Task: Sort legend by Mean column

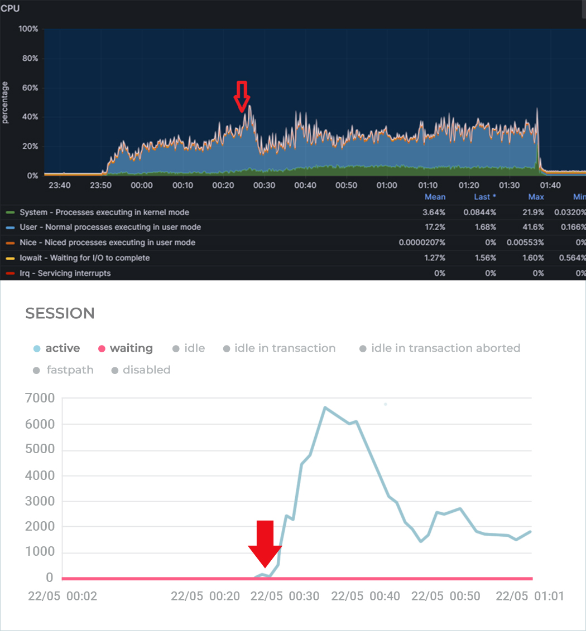Action: point(435,197)
